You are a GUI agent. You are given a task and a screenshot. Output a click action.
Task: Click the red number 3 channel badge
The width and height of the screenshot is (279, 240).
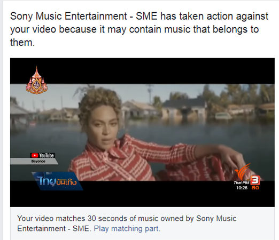255,180
